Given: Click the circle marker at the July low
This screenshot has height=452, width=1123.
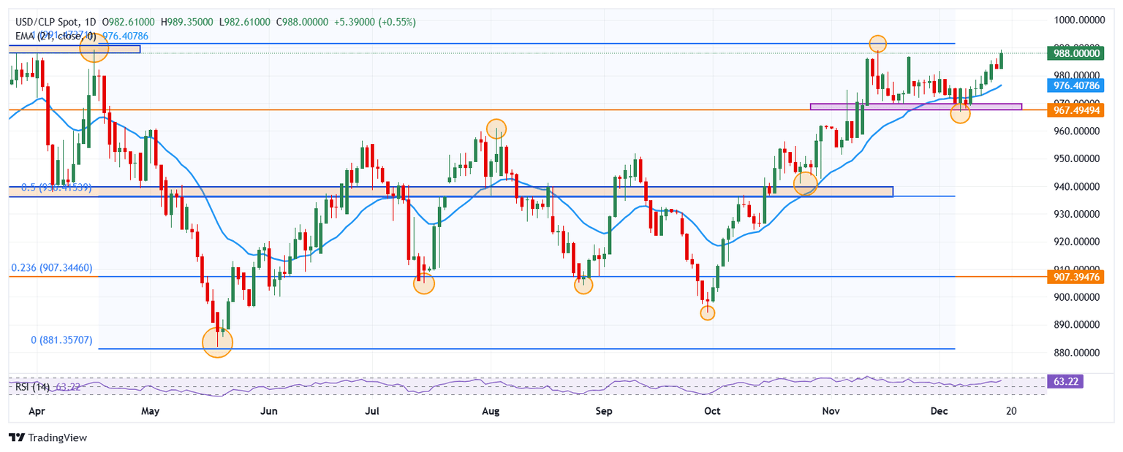Looking at the screenshot, I should coord(423,284).
